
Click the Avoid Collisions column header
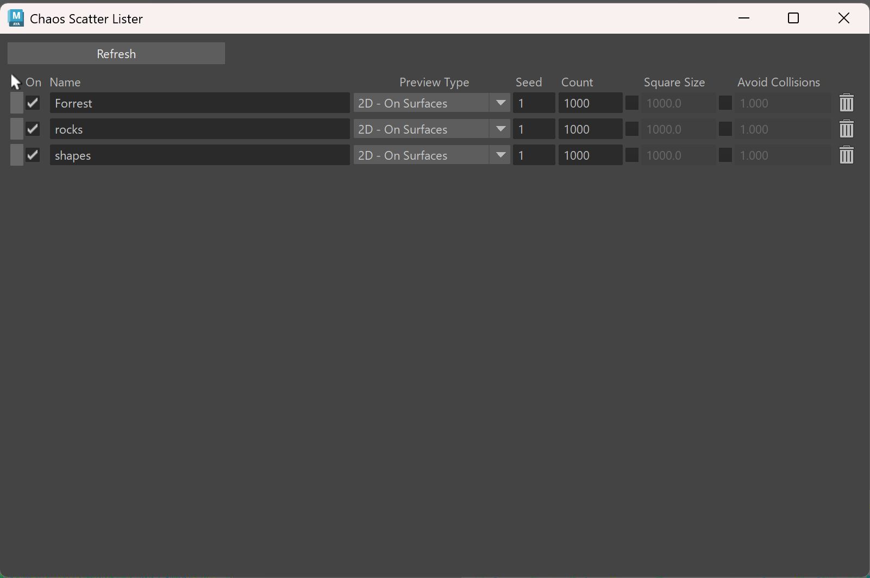pyautogui.click(x=779, y=82)
